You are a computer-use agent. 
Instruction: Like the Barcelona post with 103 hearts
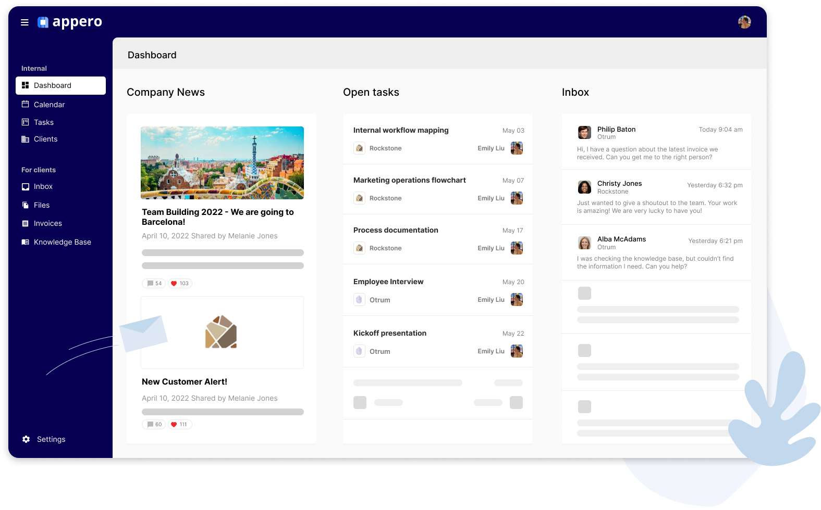pos(180,284)
